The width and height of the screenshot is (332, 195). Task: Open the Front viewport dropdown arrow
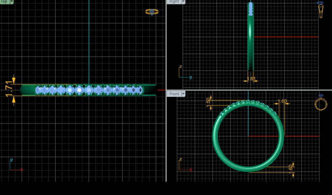tap(183, 94)
